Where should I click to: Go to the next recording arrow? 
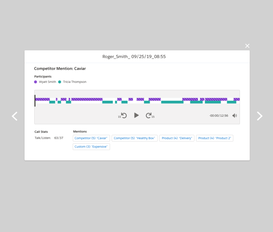pos(260,116)
